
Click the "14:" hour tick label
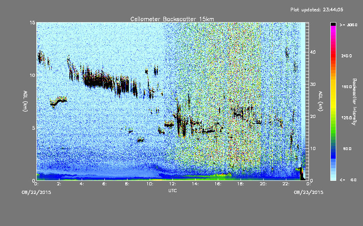195,184
